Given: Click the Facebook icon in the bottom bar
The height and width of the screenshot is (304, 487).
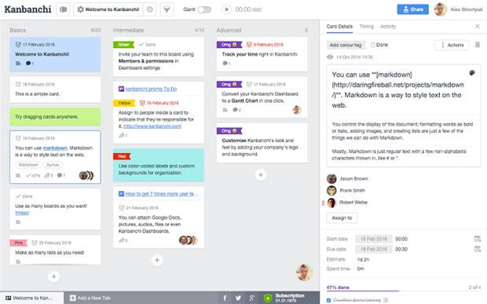Looking at the screenshot, I should 225,298.
